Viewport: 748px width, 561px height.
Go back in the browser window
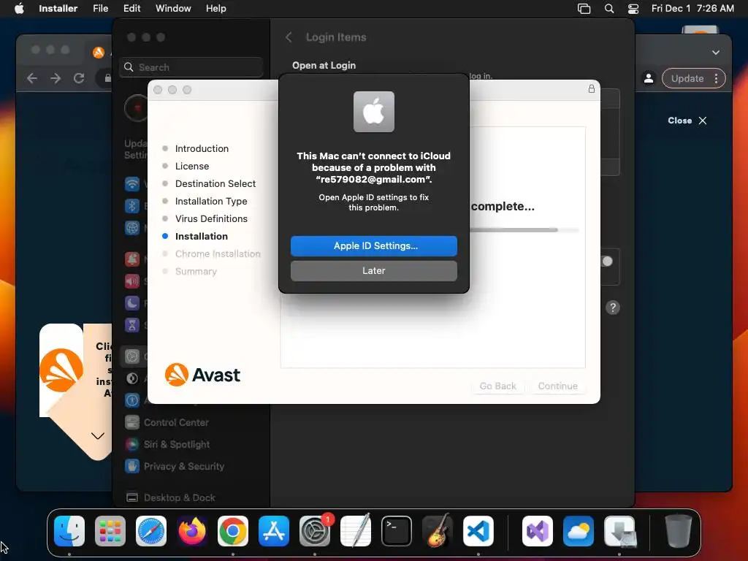(x=32, y=78)
